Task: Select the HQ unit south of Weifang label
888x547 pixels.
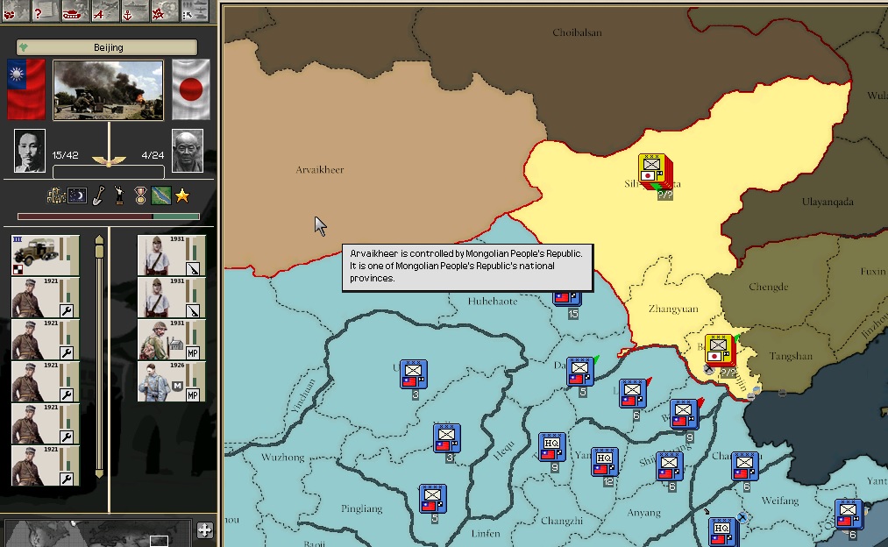Action: [x=722, y=531]
